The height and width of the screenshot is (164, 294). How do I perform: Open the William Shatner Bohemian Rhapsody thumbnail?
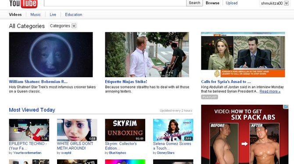pos(51,55)
